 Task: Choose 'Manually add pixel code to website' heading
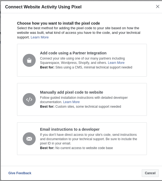(72, 92)
